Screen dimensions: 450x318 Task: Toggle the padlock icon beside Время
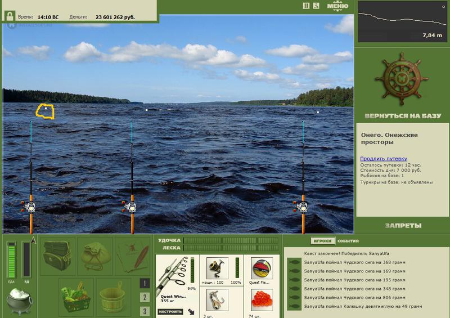point(10,16)
